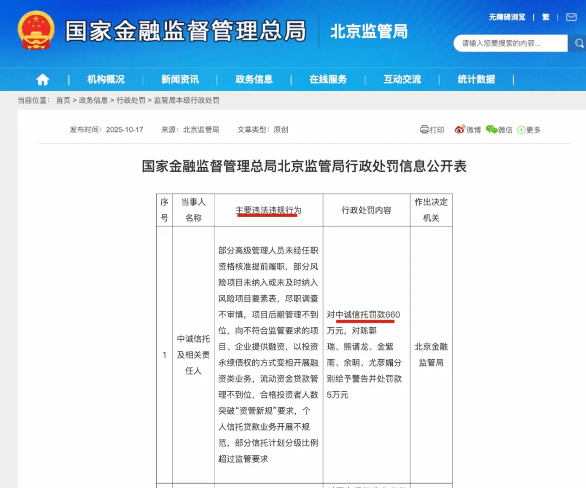Open the mailbox envelope icon
586x488 pixels.
coord(571,17)
